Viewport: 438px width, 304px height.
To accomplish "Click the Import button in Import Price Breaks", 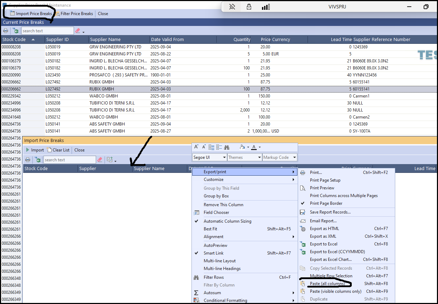I will tap(35, 150).
